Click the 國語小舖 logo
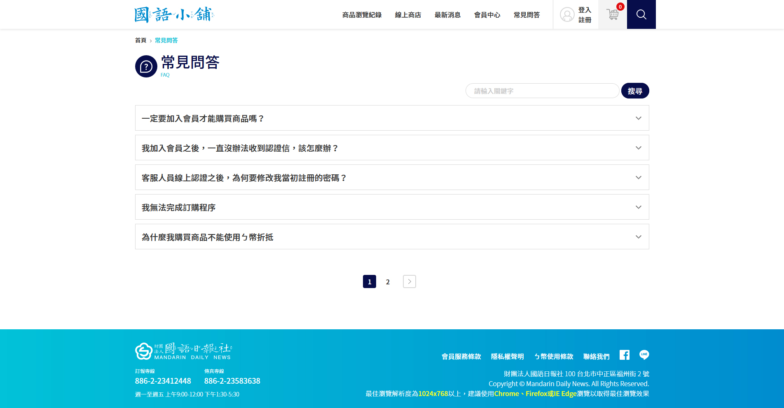The width and height of the screenshot is (784, 408). [173, 14]
